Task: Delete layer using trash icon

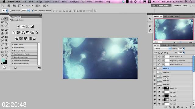Action: click(190, 107)
